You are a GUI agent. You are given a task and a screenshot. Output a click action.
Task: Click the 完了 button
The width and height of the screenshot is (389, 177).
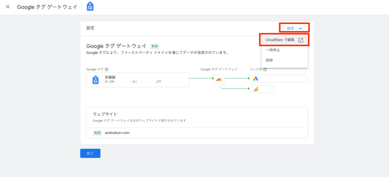[90, 153]
